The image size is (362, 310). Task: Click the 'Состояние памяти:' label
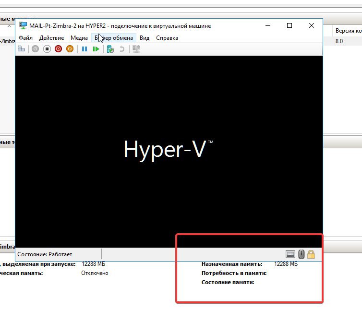[x=228, y=282]
